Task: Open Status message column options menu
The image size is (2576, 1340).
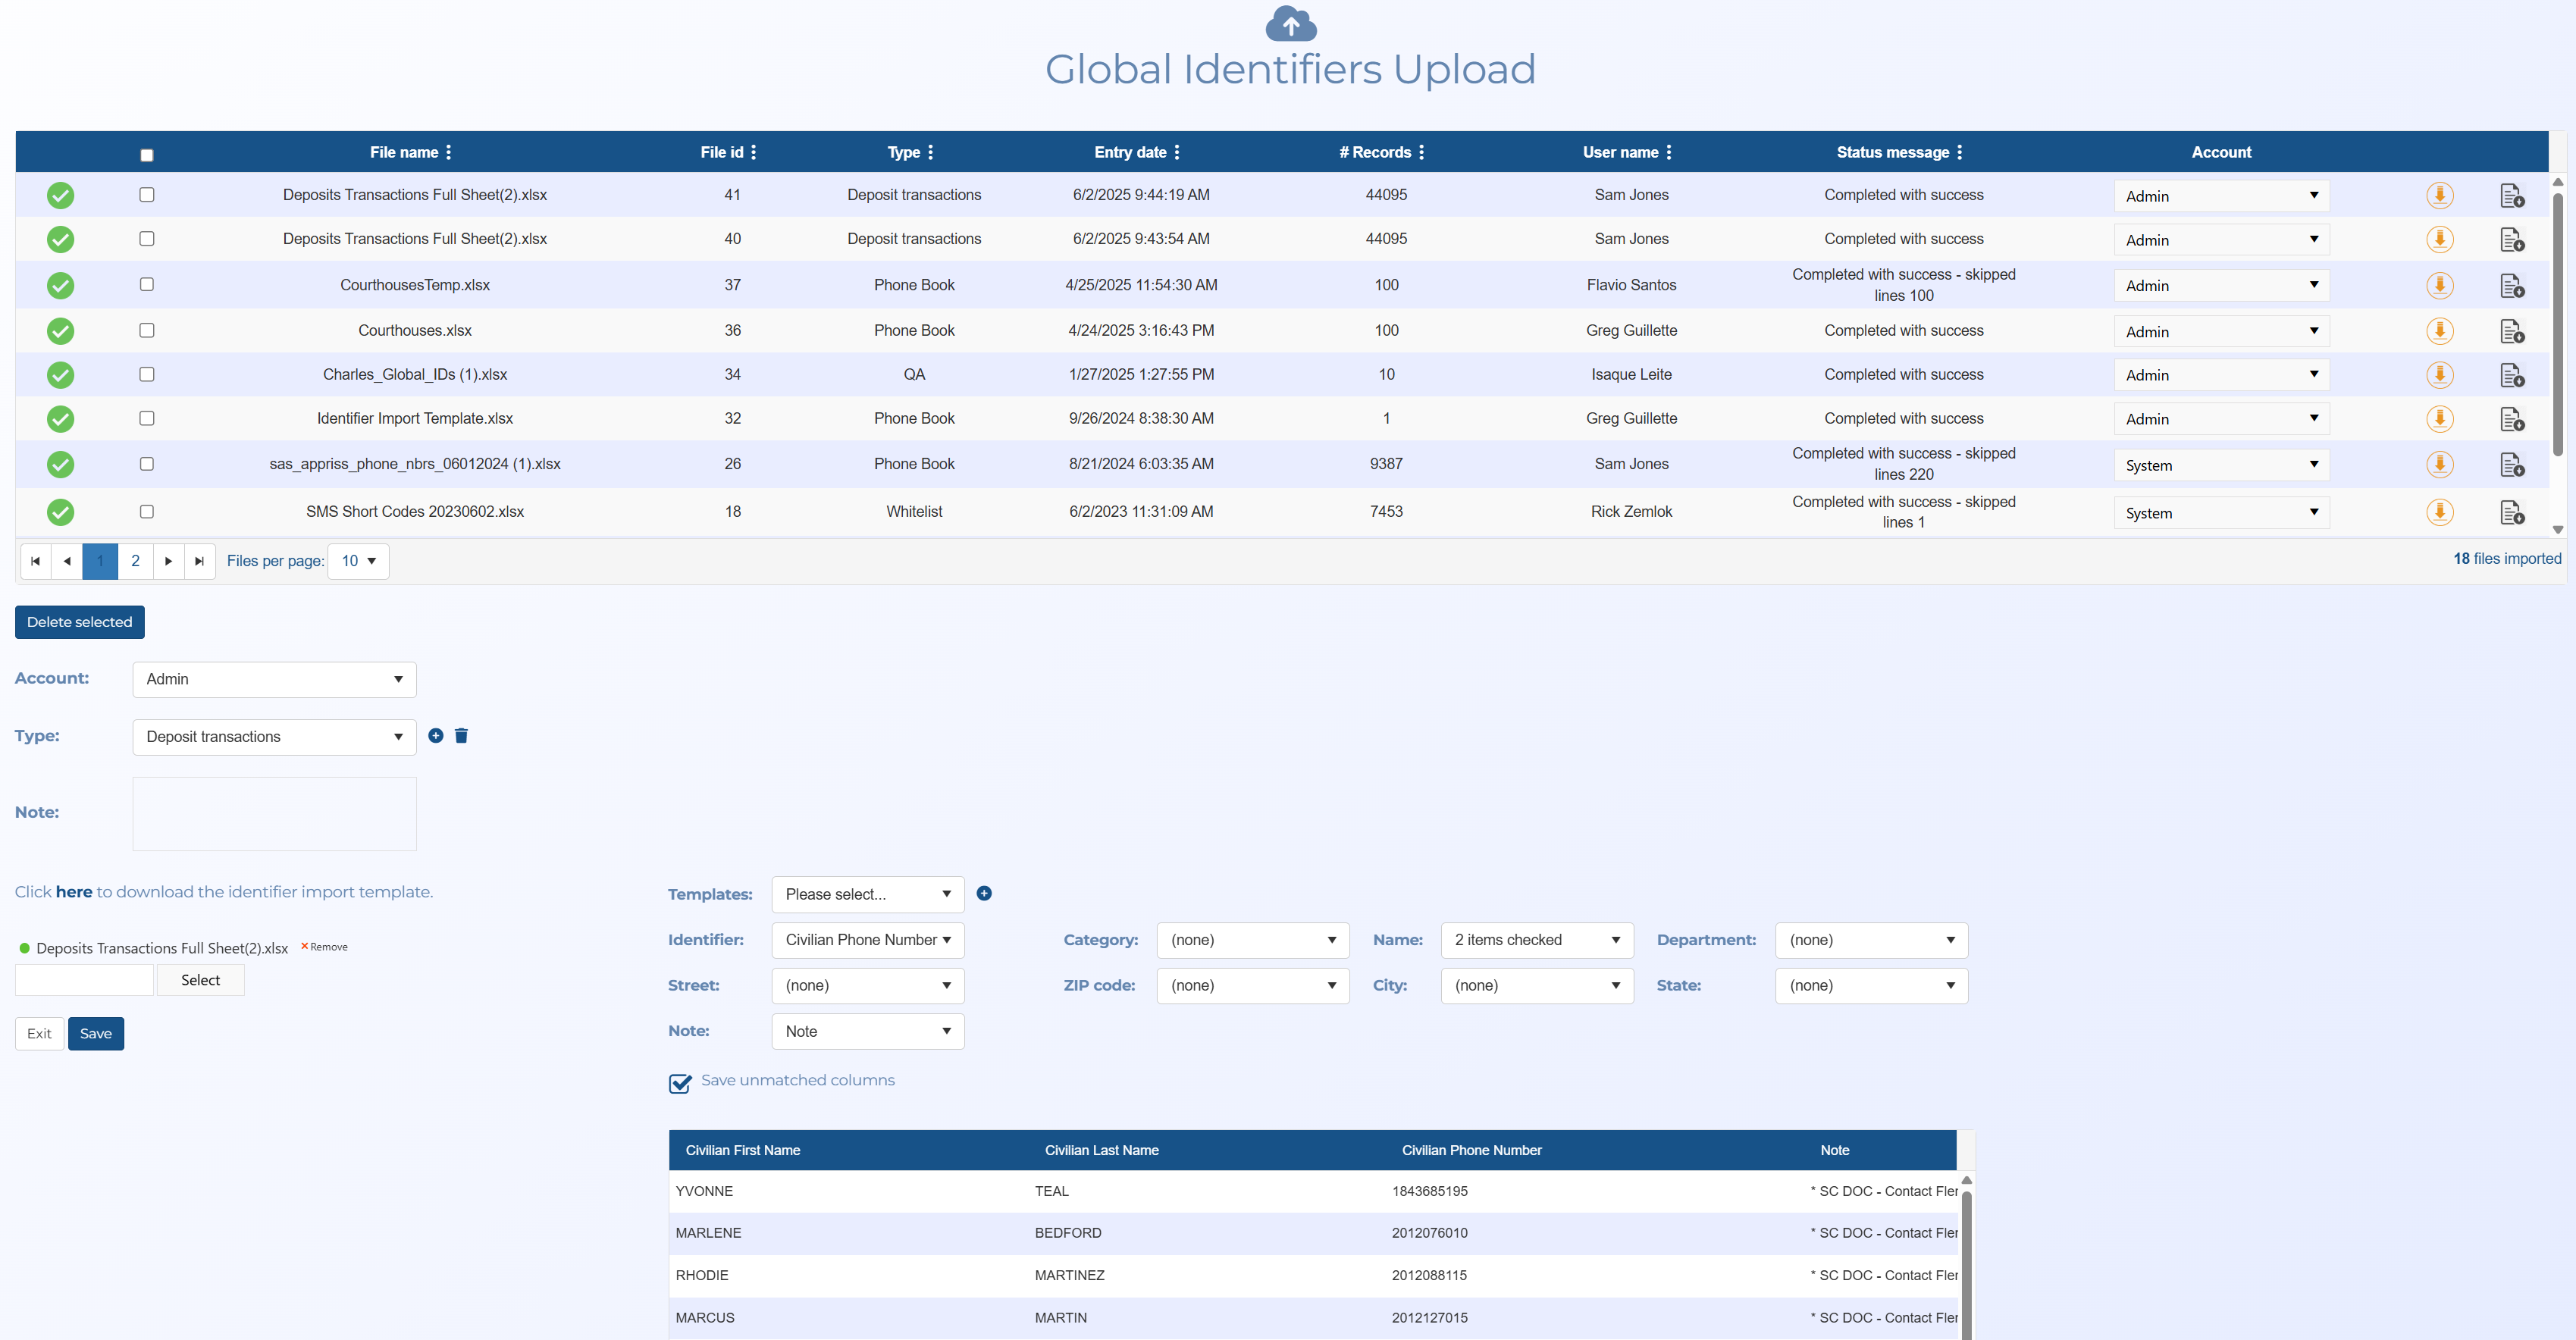Action: pos(1960,152)
